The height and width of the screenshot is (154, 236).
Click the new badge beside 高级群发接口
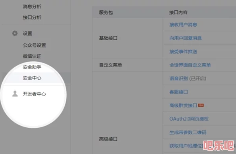tap(201, 105)
